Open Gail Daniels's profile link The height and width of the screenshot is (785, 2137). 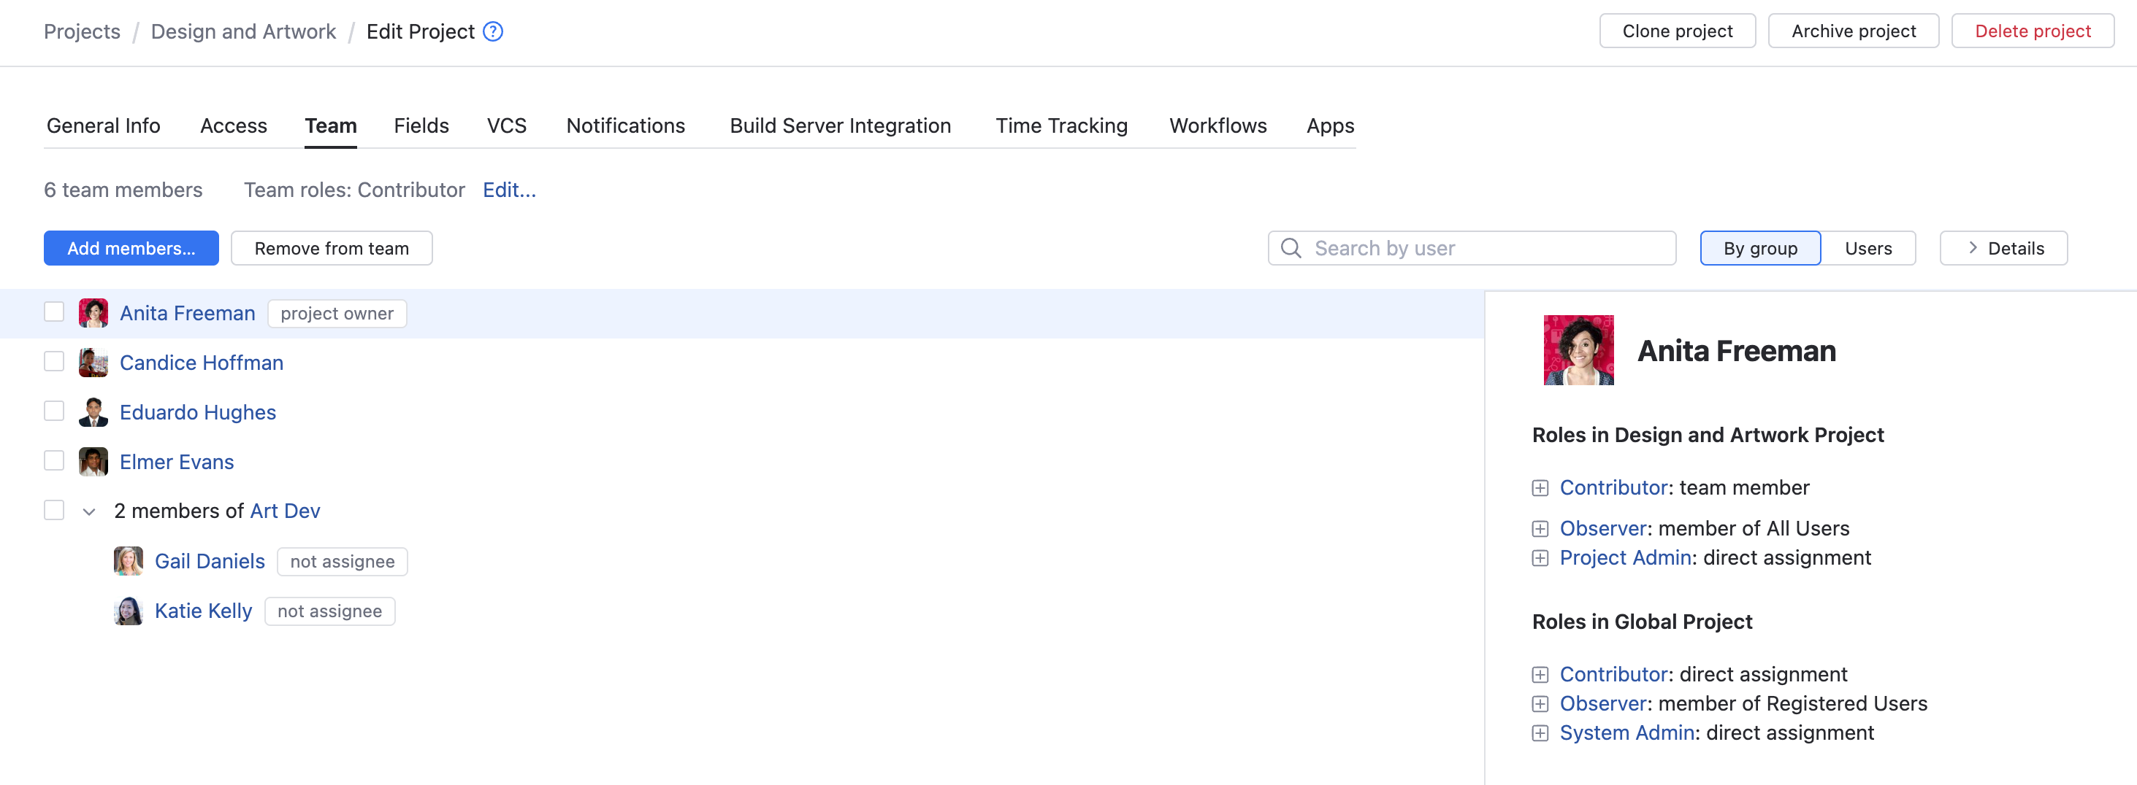point(210,562)
